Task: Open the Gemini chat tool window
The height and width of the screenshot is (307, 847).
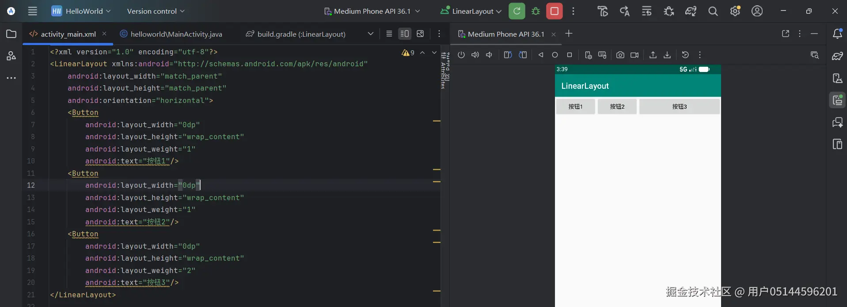Action: tap(837, 122)
